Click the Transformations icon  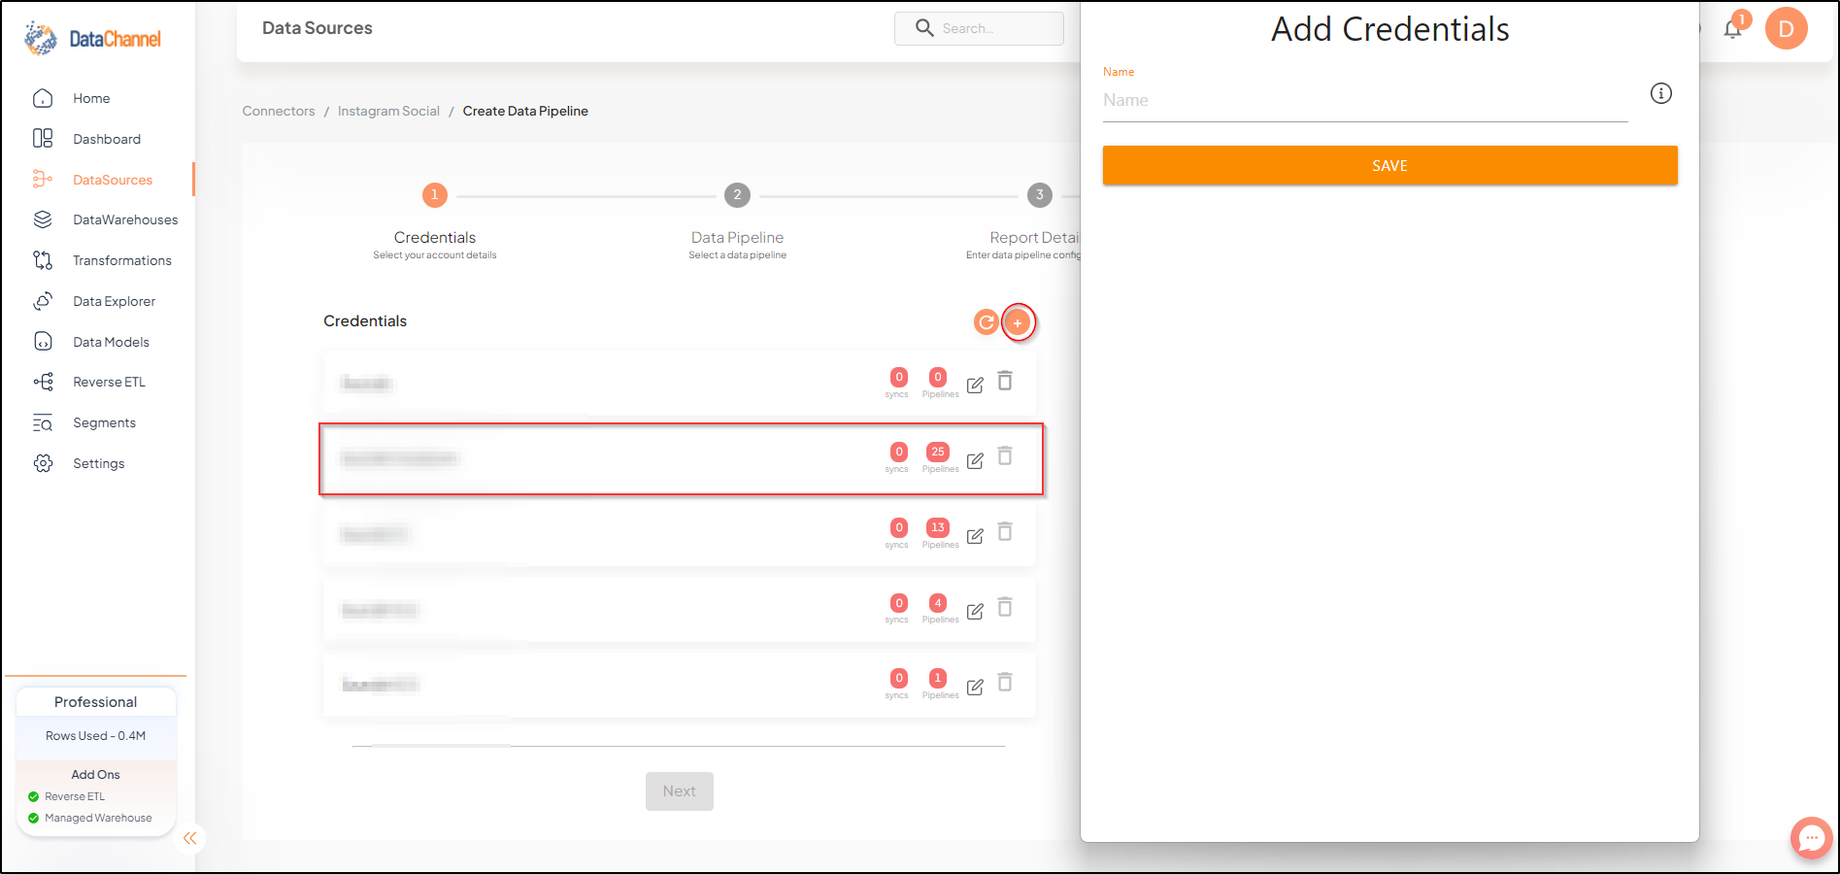pyautogui.click(x=43, y=260)
